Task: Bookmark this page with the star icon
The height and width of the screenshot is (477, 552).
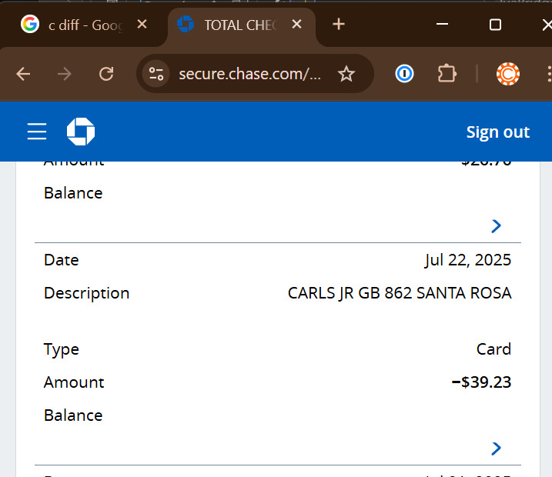Action: pos(346,74)
